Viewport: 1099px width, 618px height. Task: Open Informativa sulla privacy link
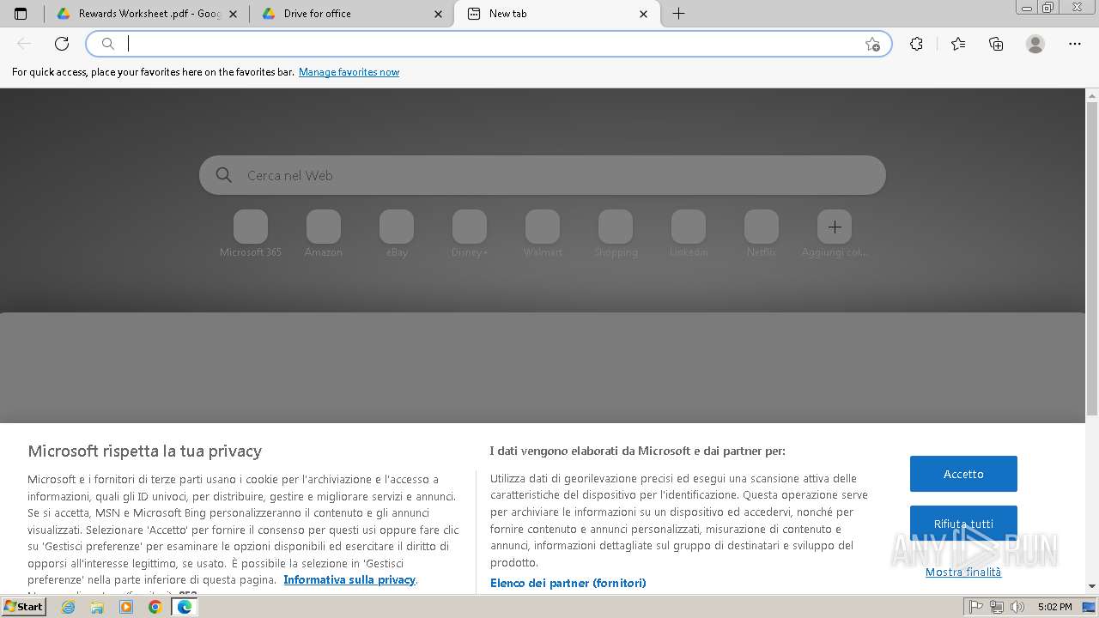coord(349,580)
